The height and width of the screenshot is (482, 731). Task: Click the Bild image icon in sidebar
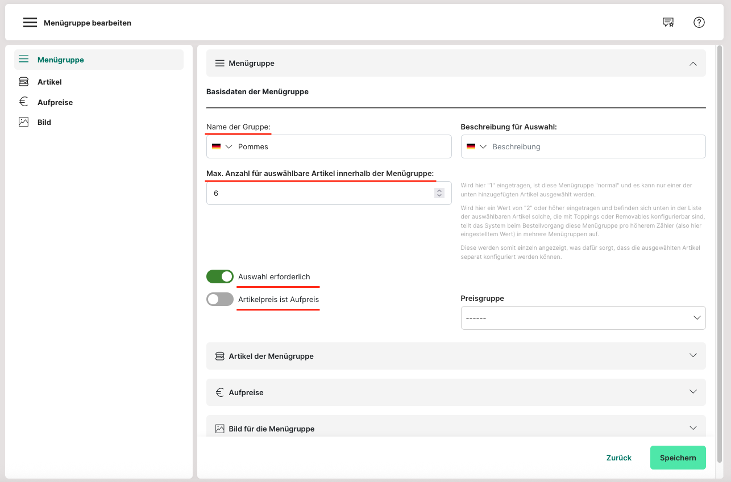tap(23, 122)
